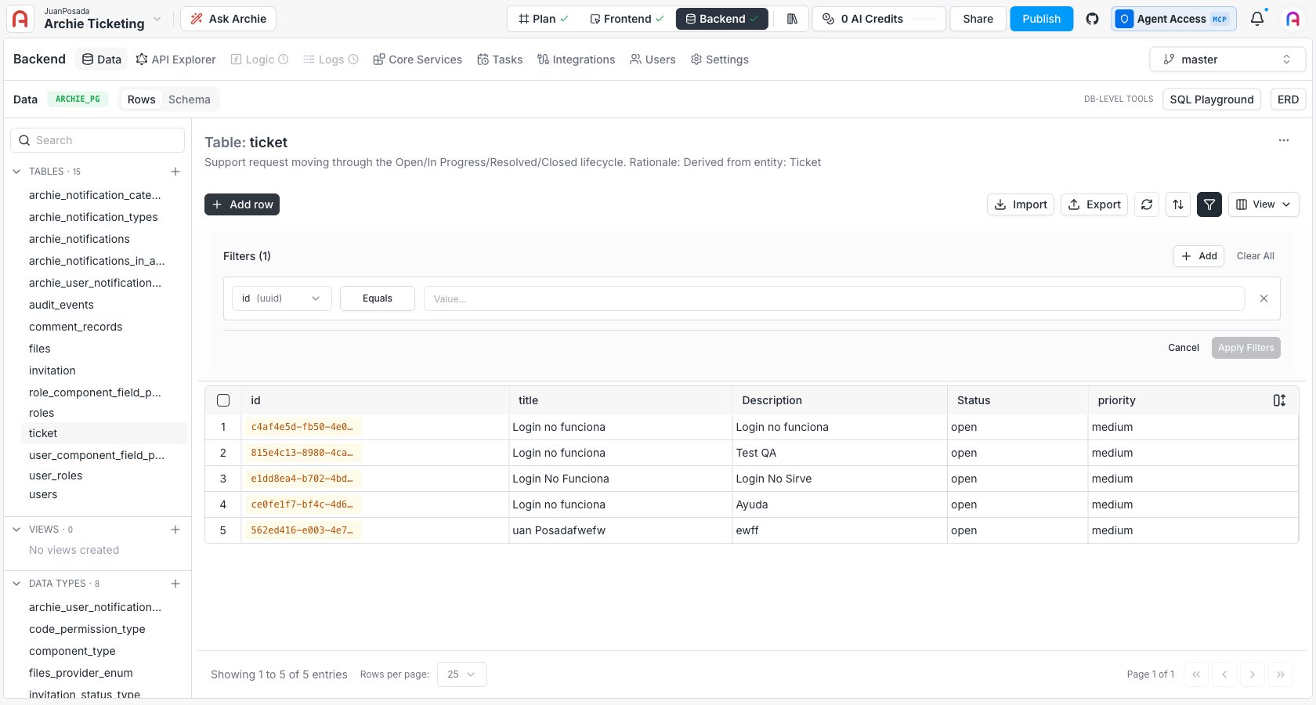Open the user avatar in the top right
Image resolution: width=1316 pixels, height=705 pixels.
[x=1293, y=19]
